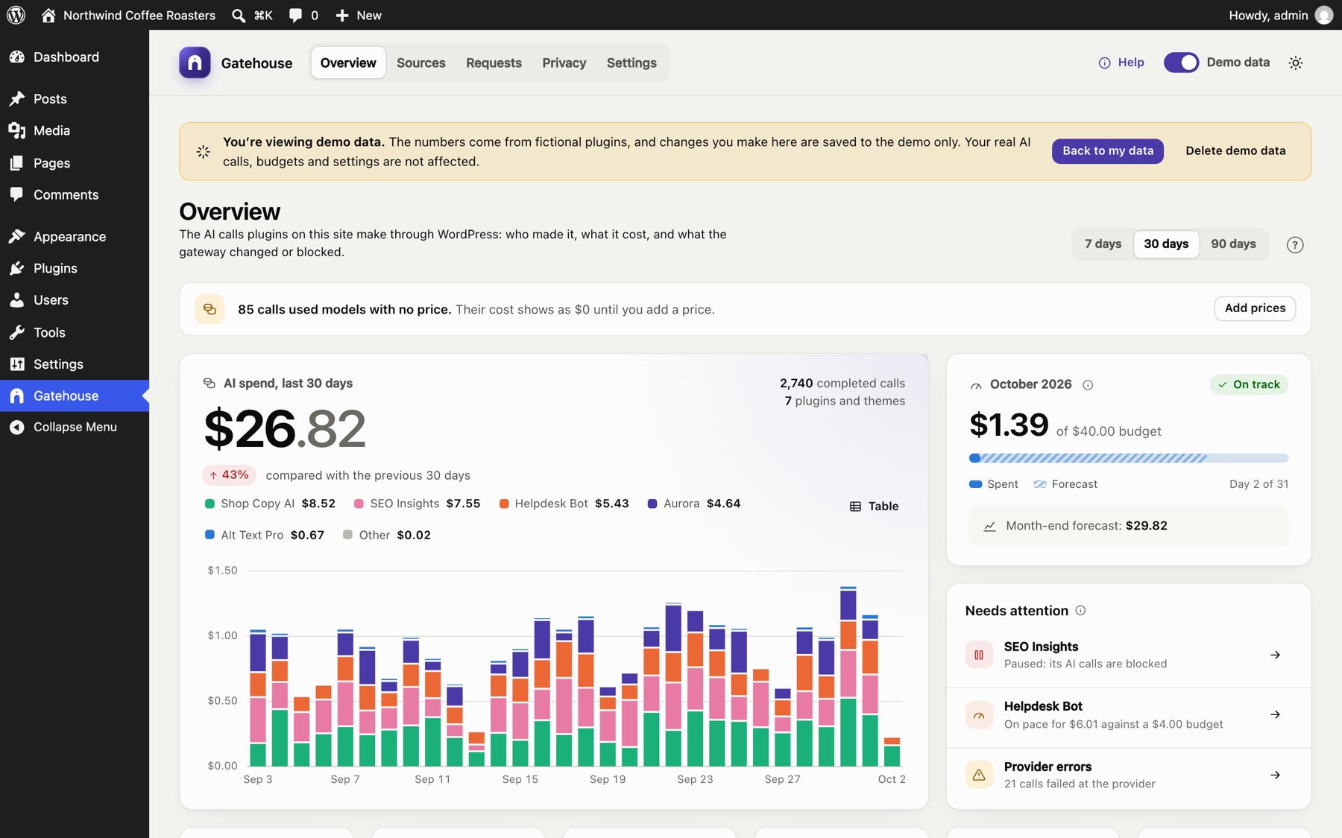Switch to the Sources tab

[420, 63]
